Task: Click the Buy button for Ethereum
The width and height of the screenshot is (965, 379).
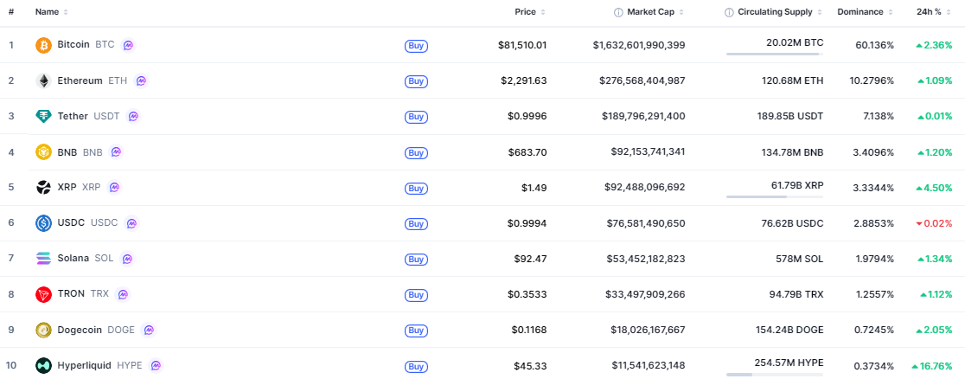Action: pos(416,81)
